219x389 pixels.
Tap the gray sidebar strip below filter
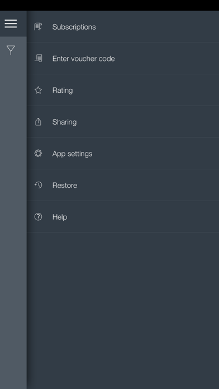13,223
